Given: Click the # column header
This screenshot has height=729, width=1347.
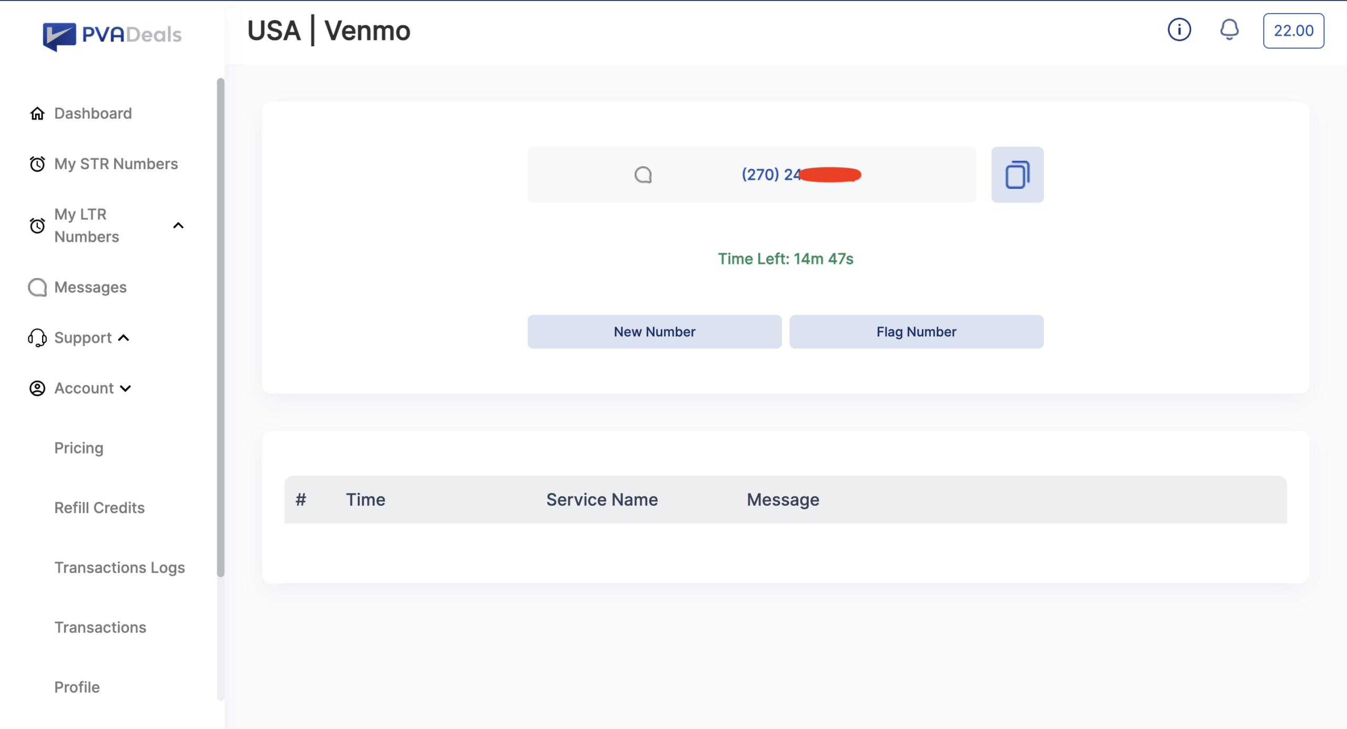Looking at the screenshot, I should [x=300, y=500].
